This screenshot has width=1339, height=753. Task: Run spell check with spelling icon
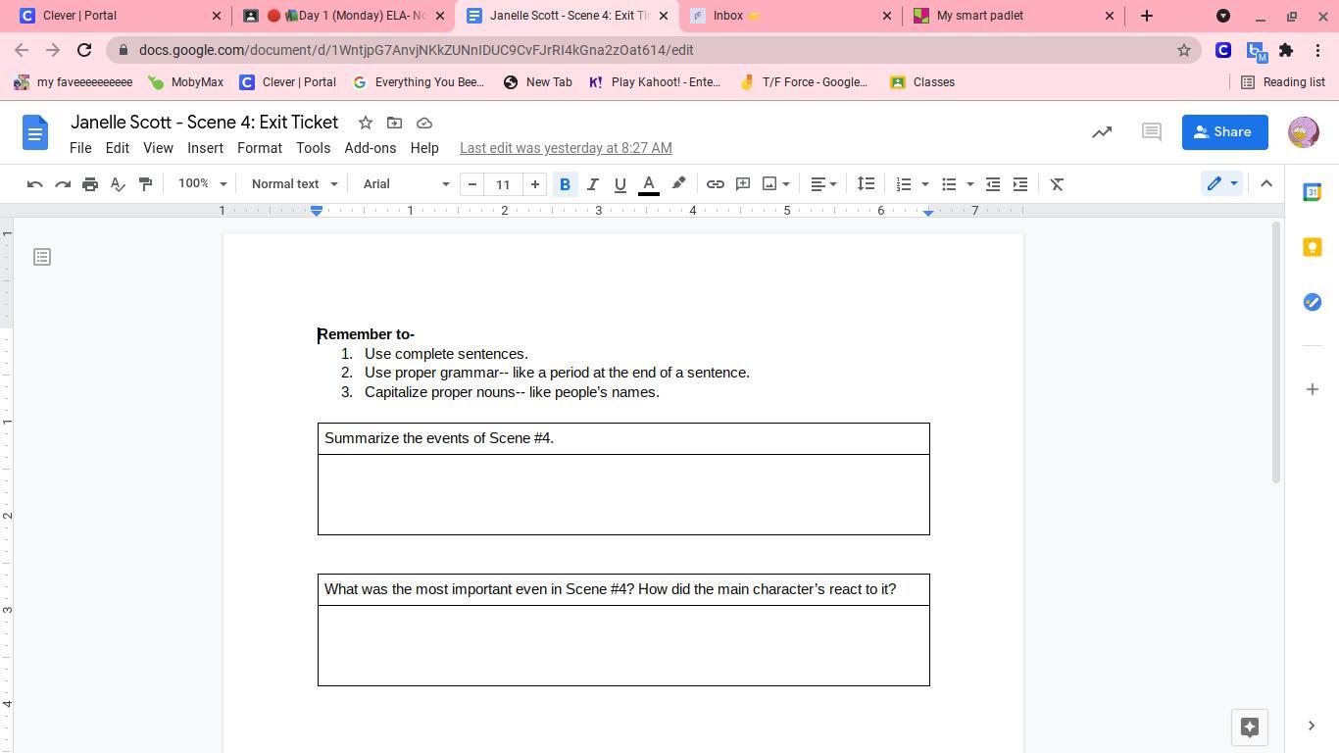[118, 184]
